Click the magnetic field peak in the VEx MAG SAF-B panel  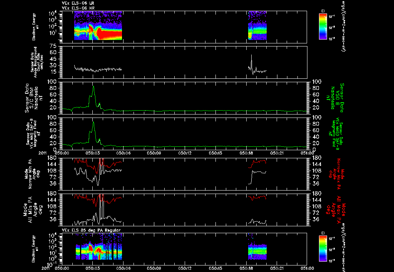tap(93, 122)
